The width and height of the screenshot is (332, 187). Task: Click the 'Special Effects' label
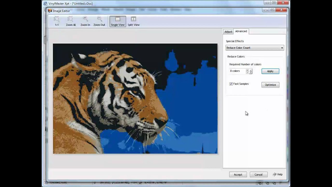coord(235,41)
